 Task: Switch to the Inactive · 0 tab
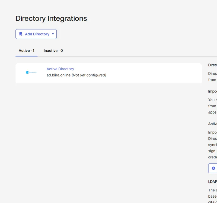[53, 51]
